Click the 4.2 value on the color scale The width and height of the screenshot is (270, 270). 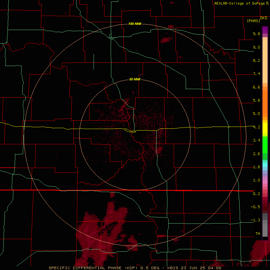pyautogui.click(x=256, y=127)
